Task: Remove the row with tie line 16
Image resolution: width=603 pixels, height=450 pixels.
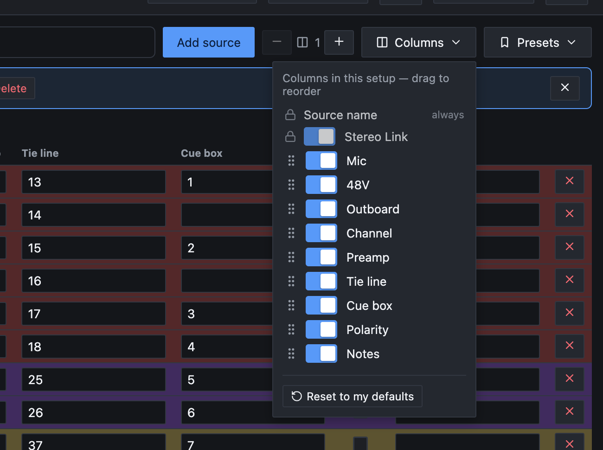Action: 570,280
